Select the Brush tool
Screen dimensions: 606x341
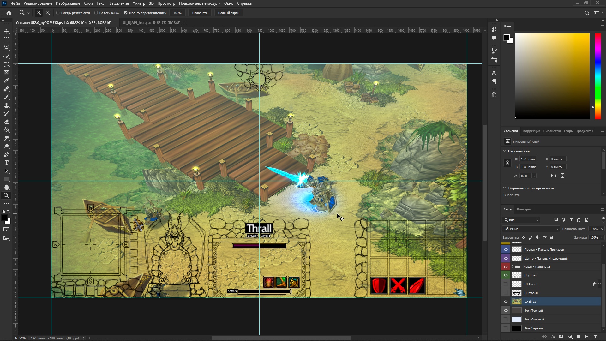tap(6, 97)
